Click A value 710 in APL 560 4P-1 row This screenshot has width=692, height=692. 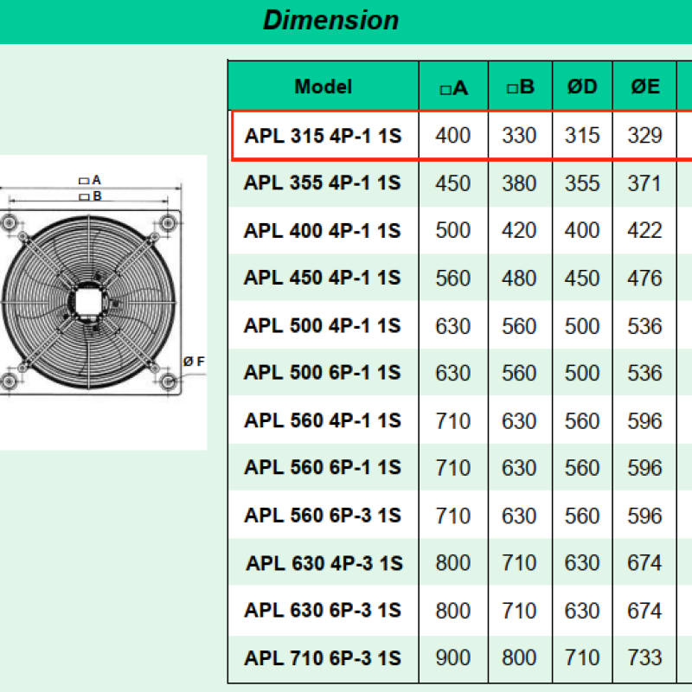point(452,421)
